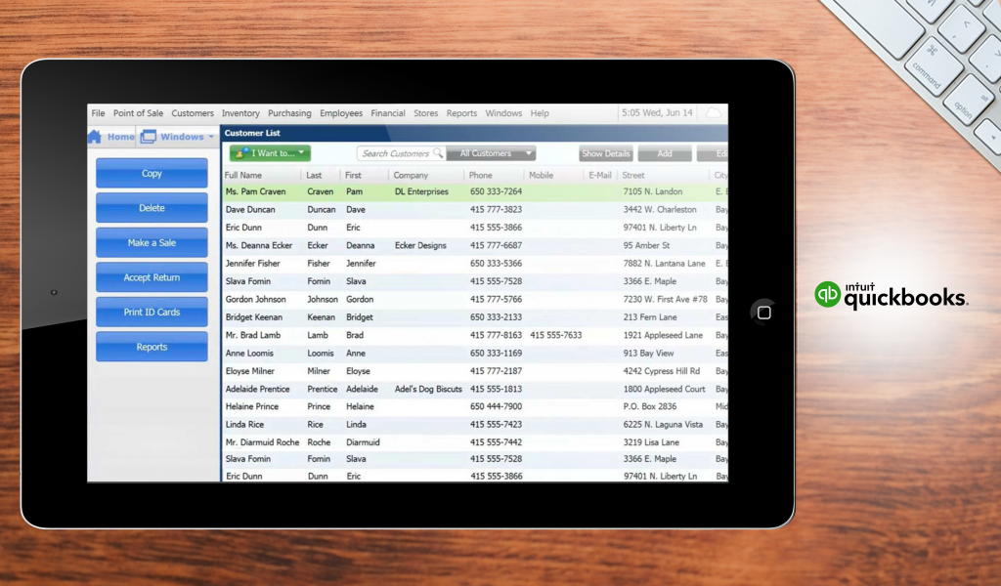Image resolution: width=1001 pixels, height=586 pixels.
Task: Click the Accept Return button
Action: [152, 277]
